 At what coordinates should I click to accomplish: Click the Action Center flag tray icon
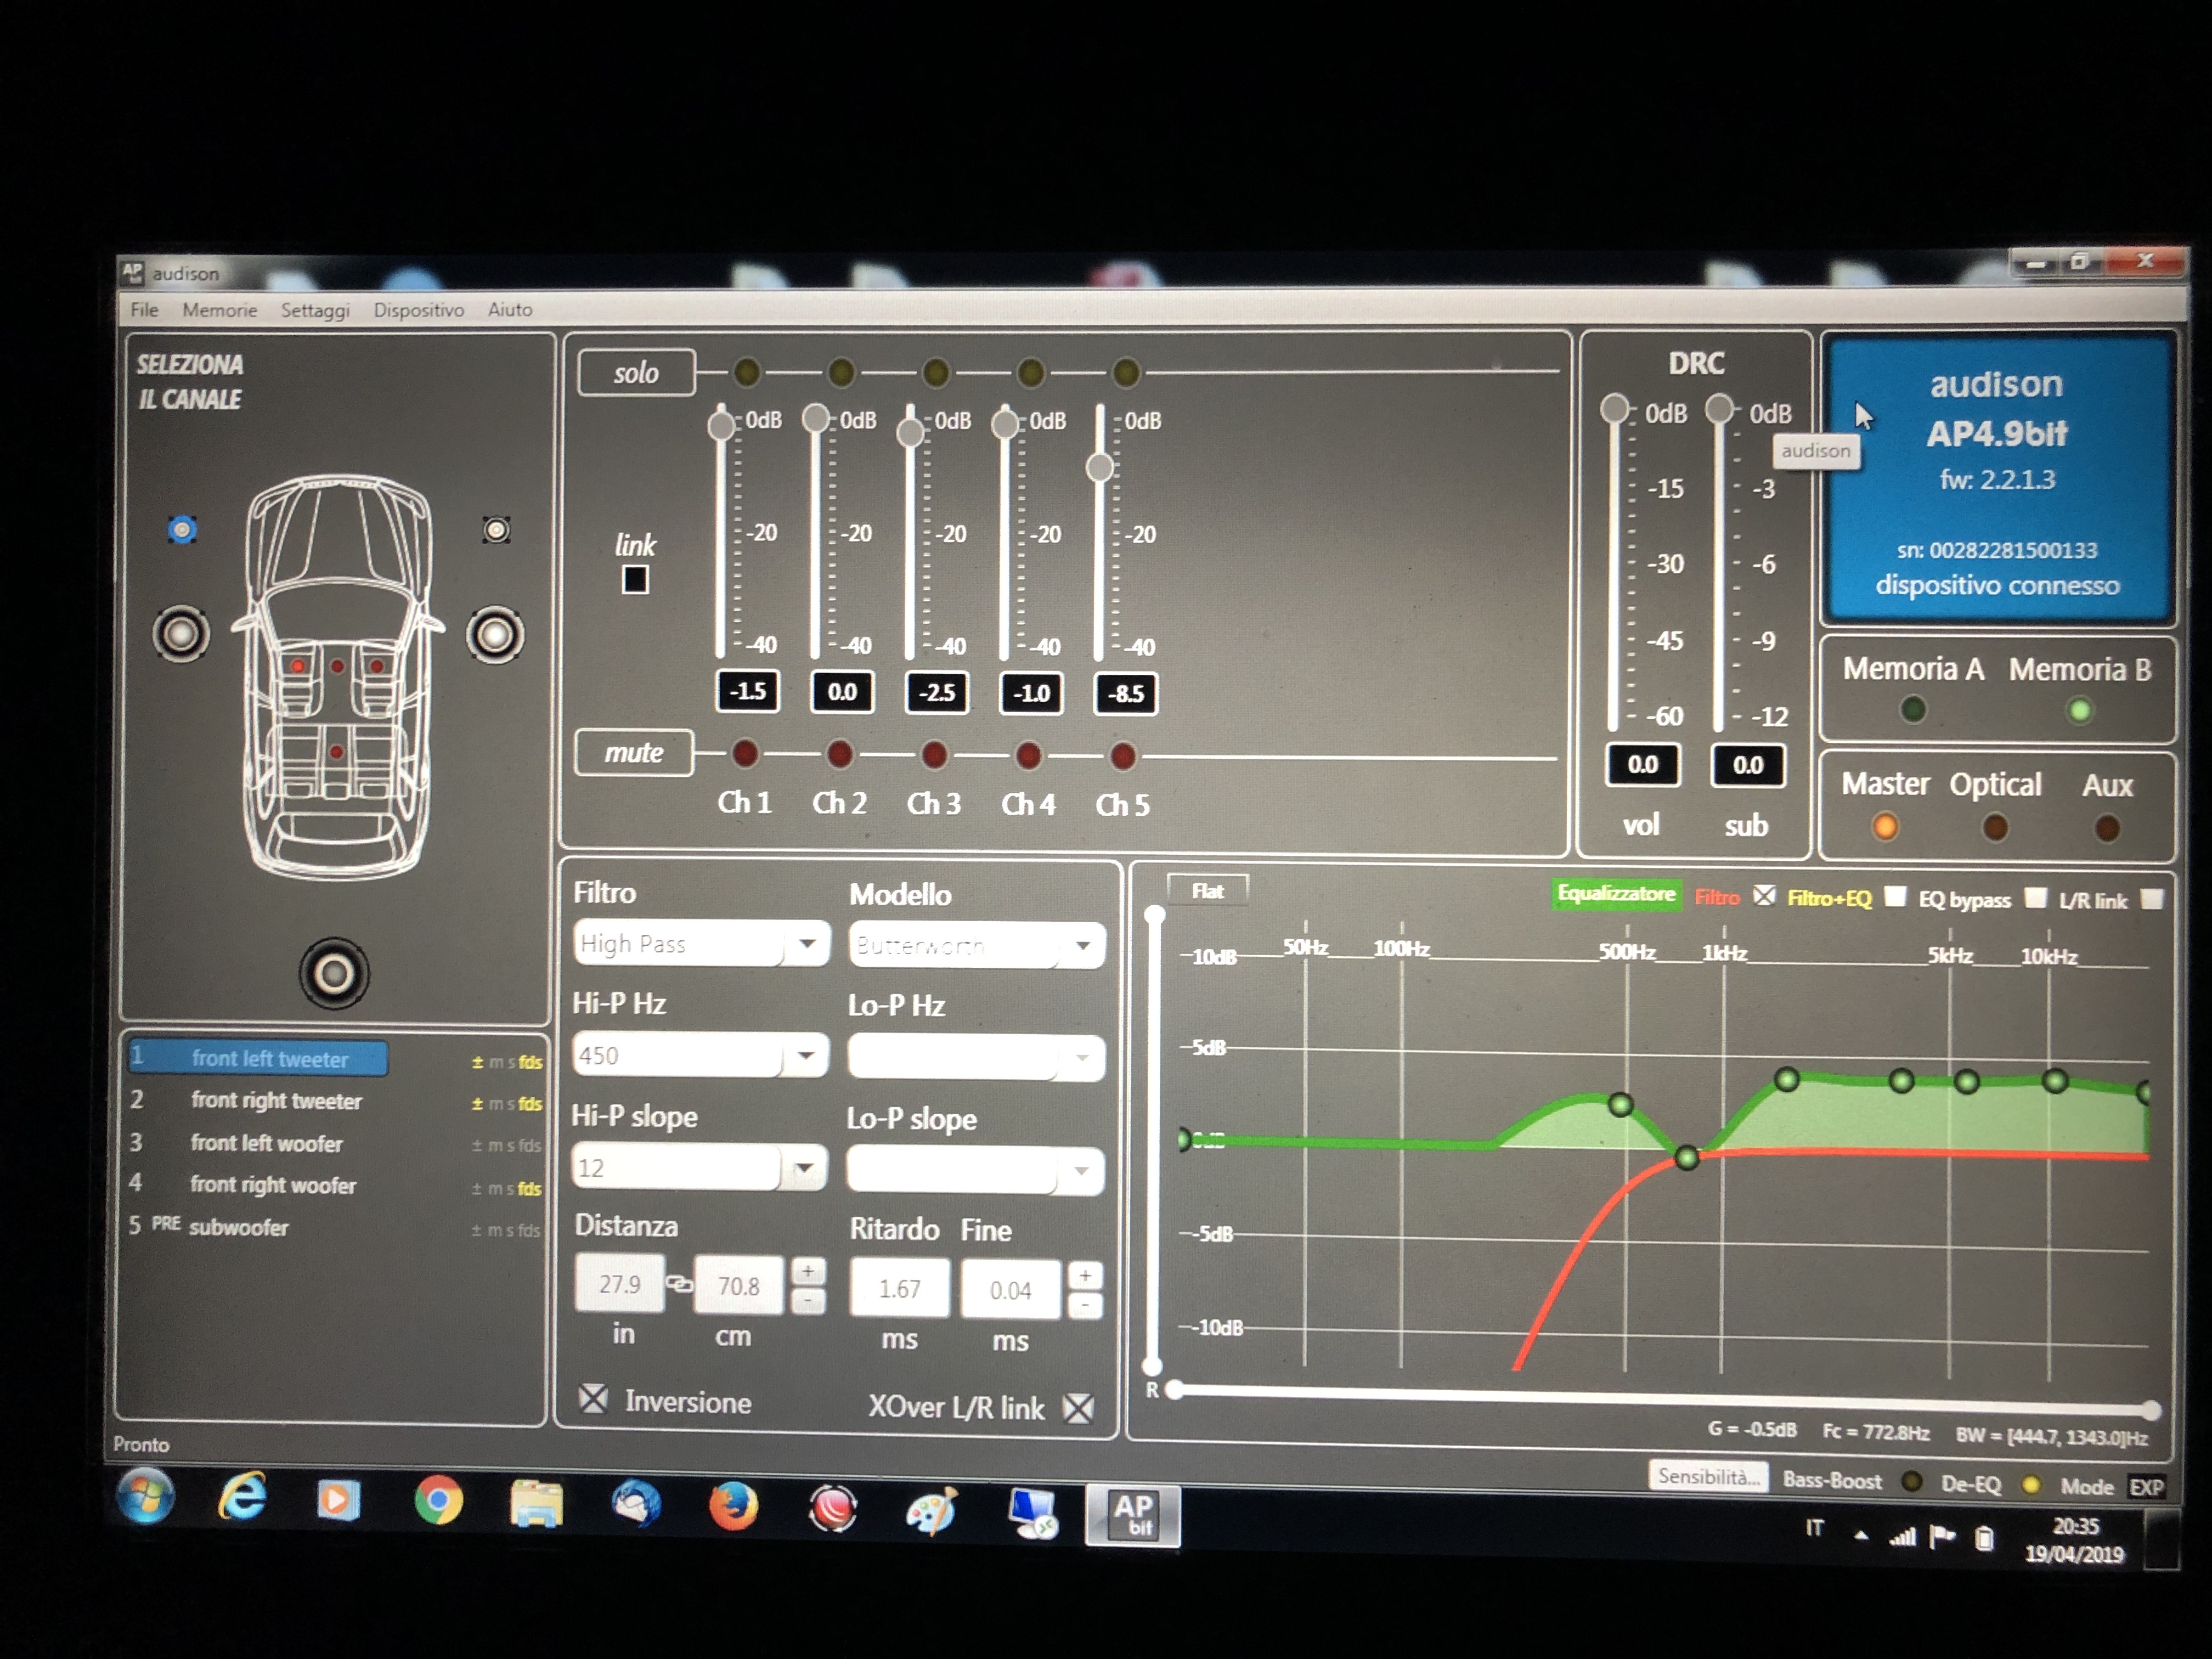point(1942,1537)
